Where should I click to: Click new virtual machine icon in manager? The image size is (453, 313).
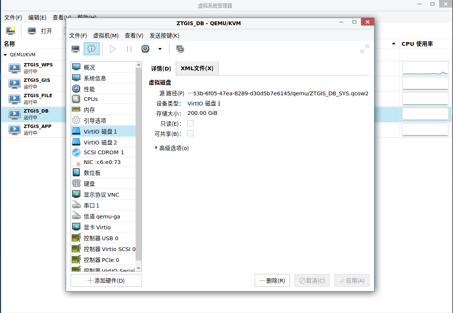coord(11,31)
